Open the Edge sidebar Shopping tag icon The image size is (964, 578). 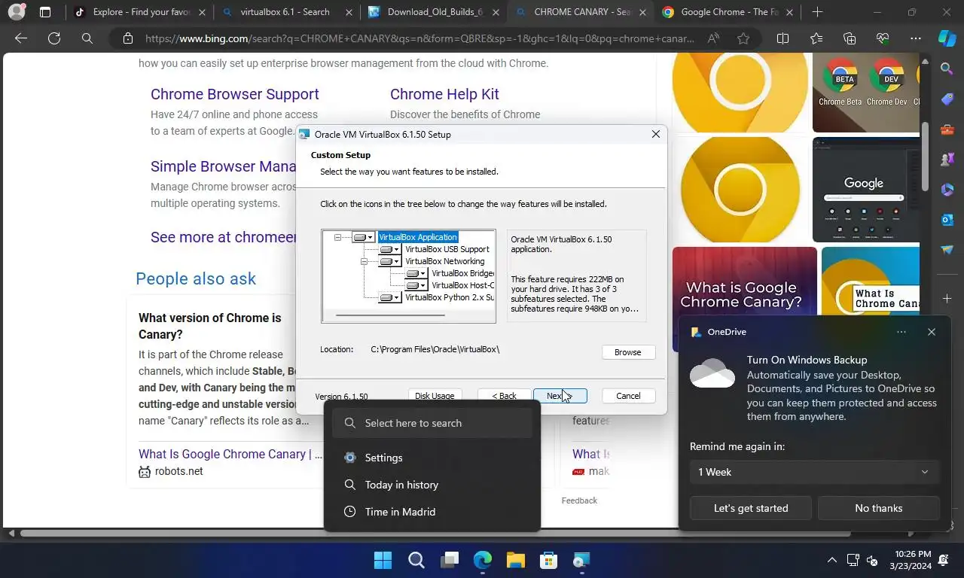point(947,99)
